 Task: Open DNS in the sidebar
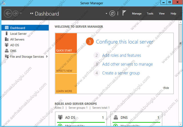[25, 51]
